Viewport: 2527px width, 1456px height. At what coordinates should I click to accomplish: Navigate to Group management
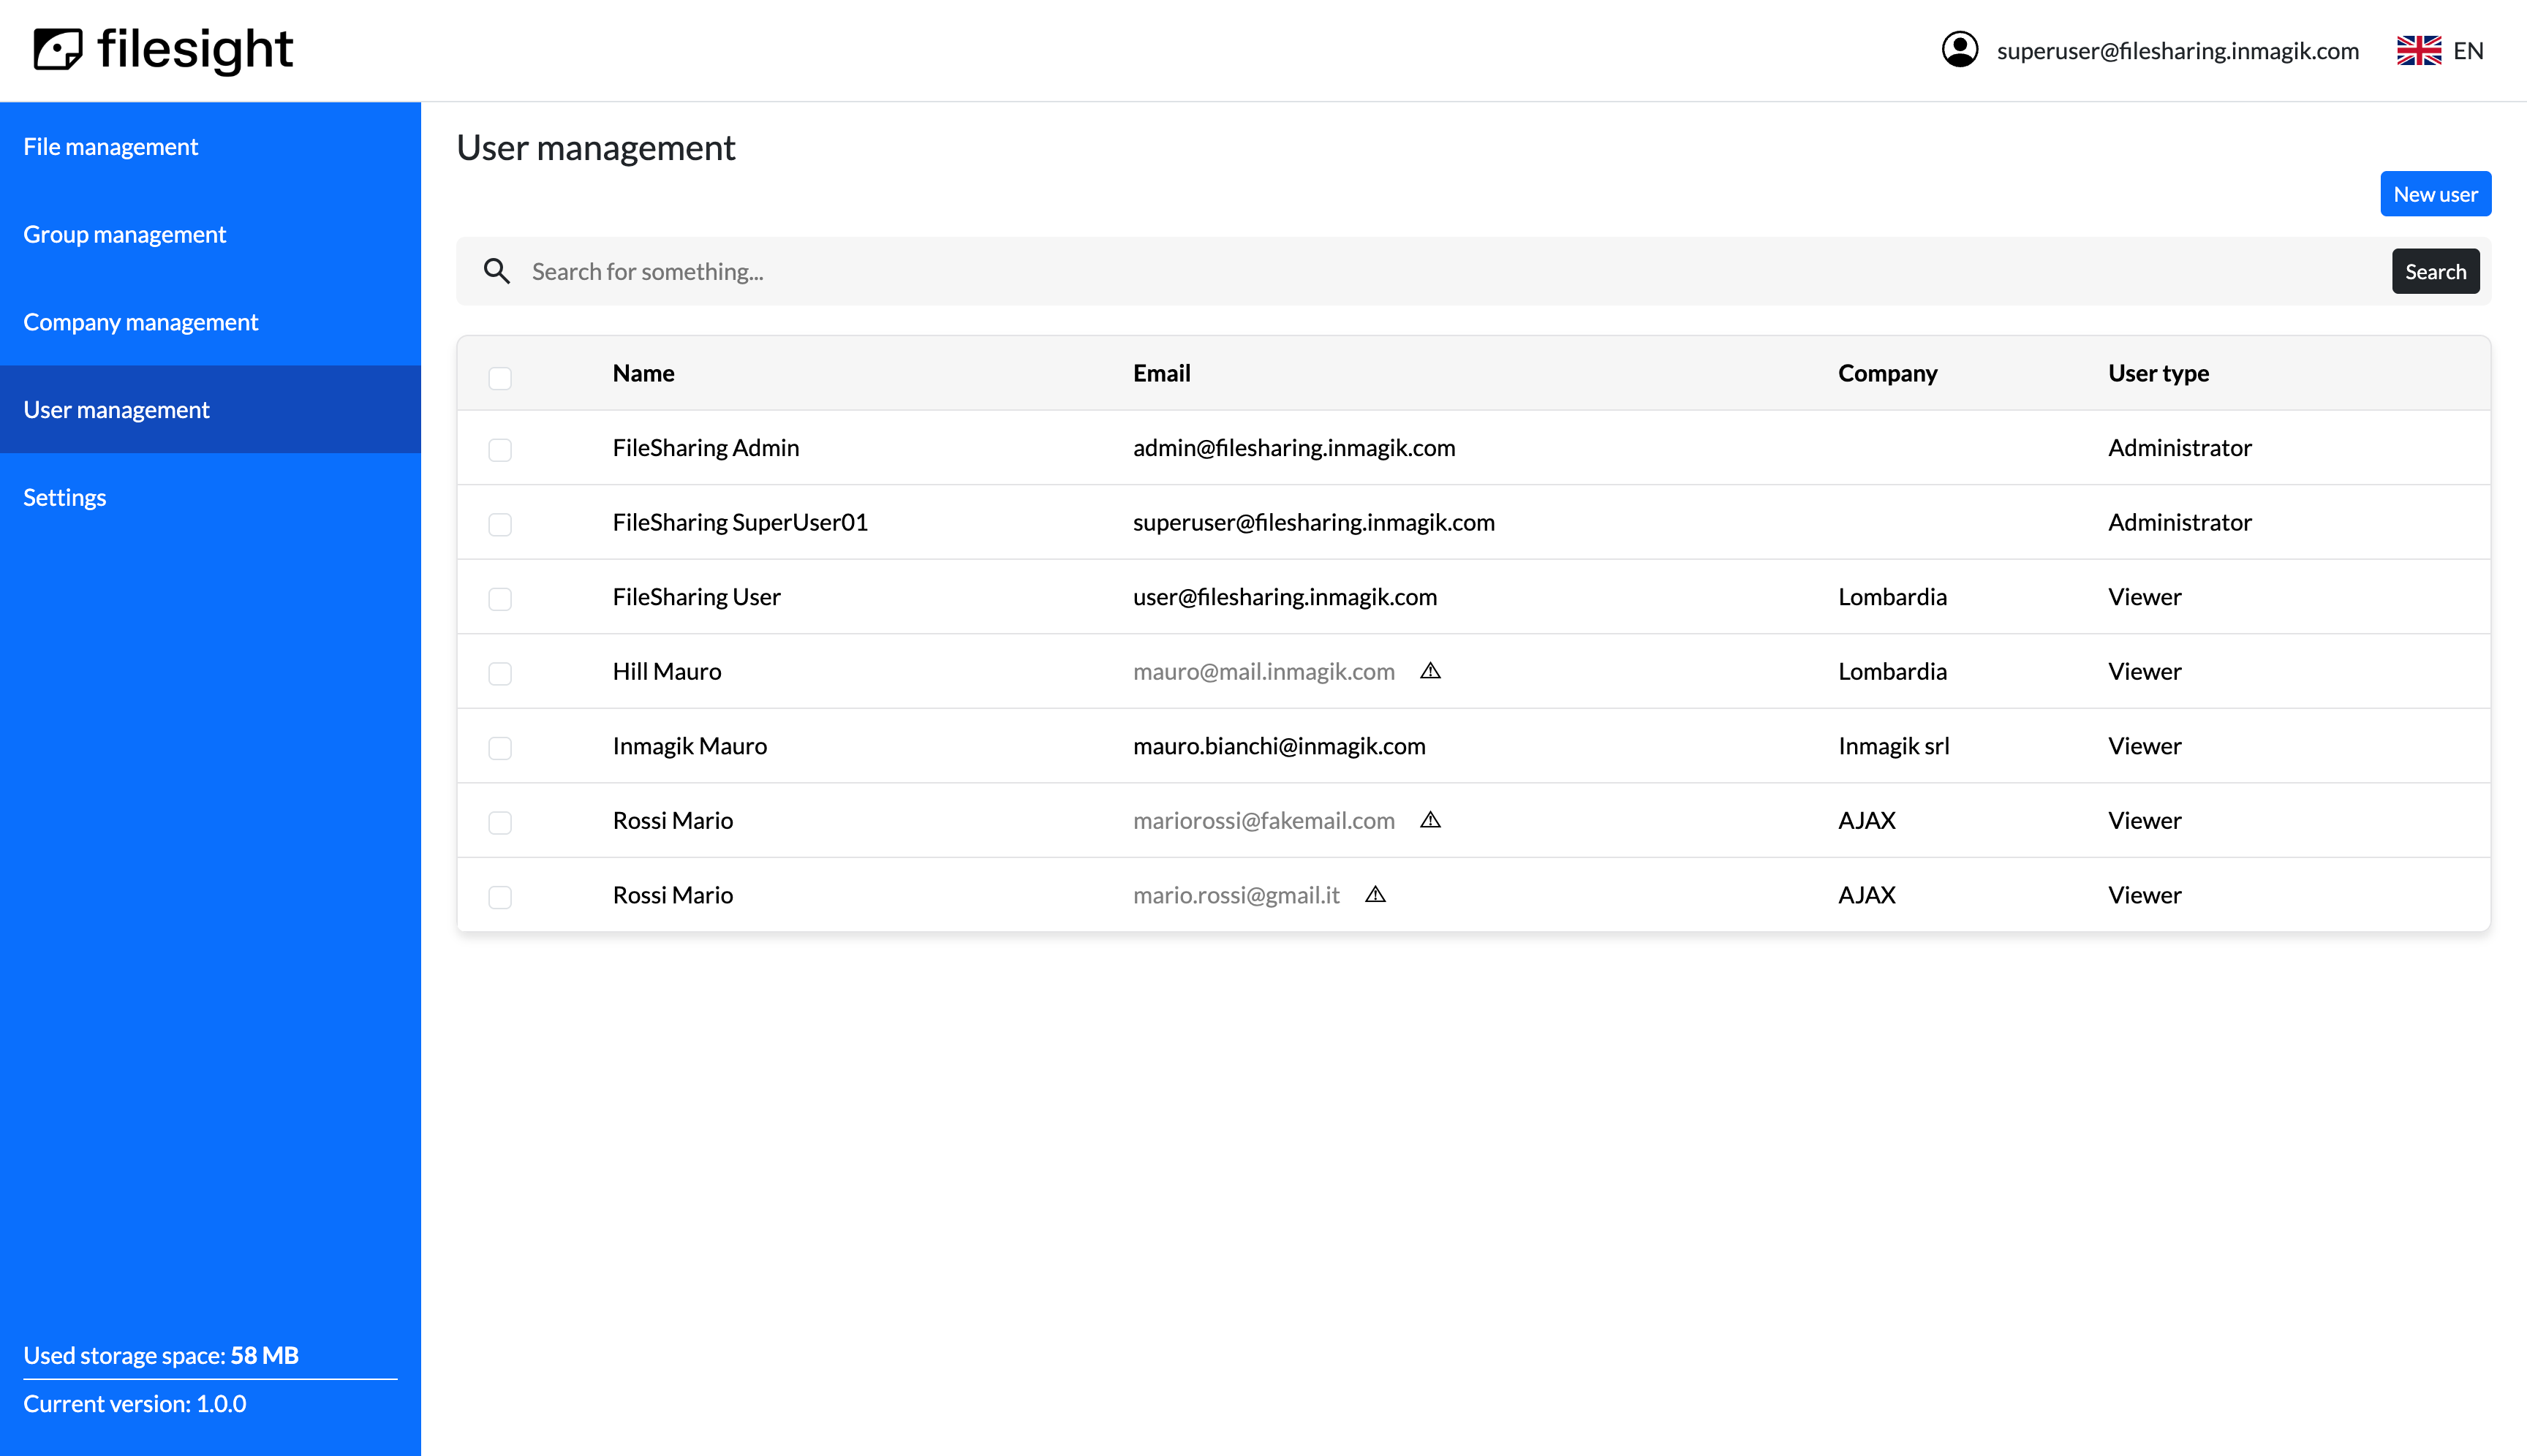click(x=124, y=234)
